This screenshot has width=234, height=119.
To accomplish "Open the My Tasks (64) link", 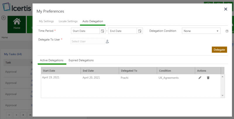I will pyautogui.click(x=13, y=54).
